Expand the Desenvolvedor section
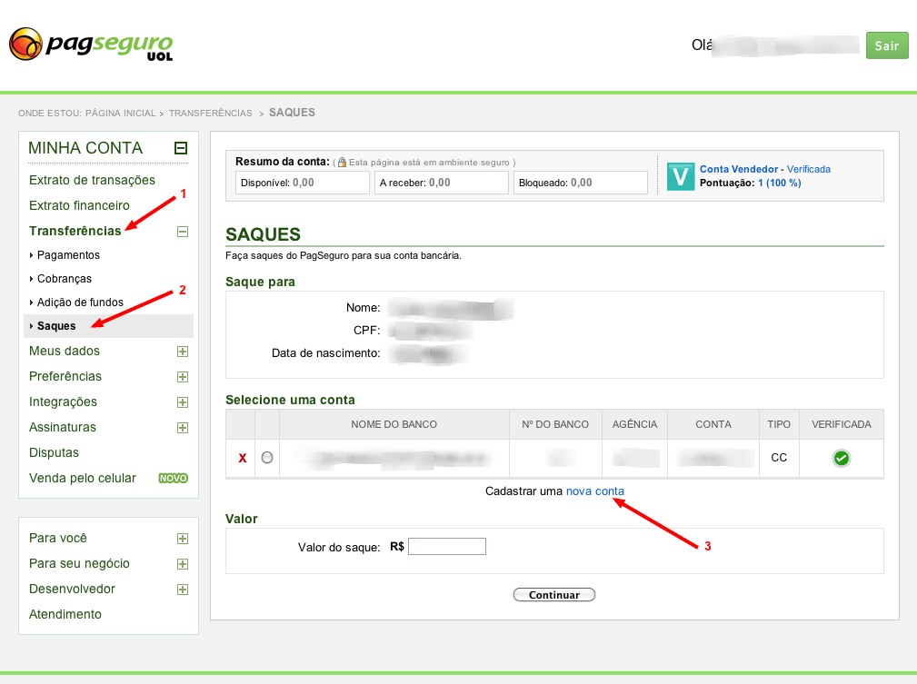Screen dimensions: 917x684 pos(183,590)
